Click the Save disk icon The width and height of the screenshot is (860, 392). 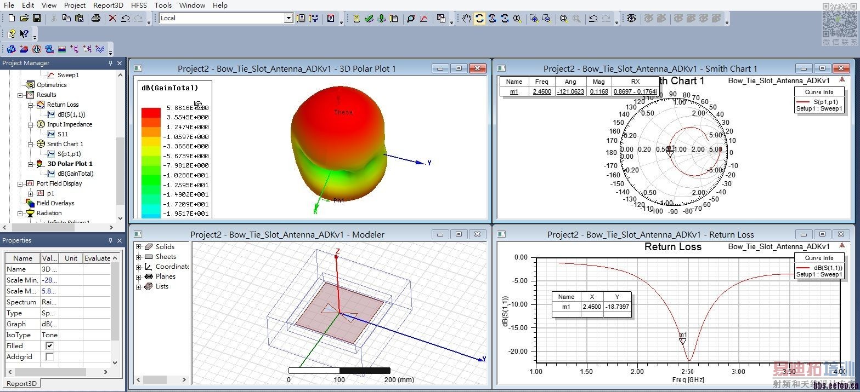point(37,19)
